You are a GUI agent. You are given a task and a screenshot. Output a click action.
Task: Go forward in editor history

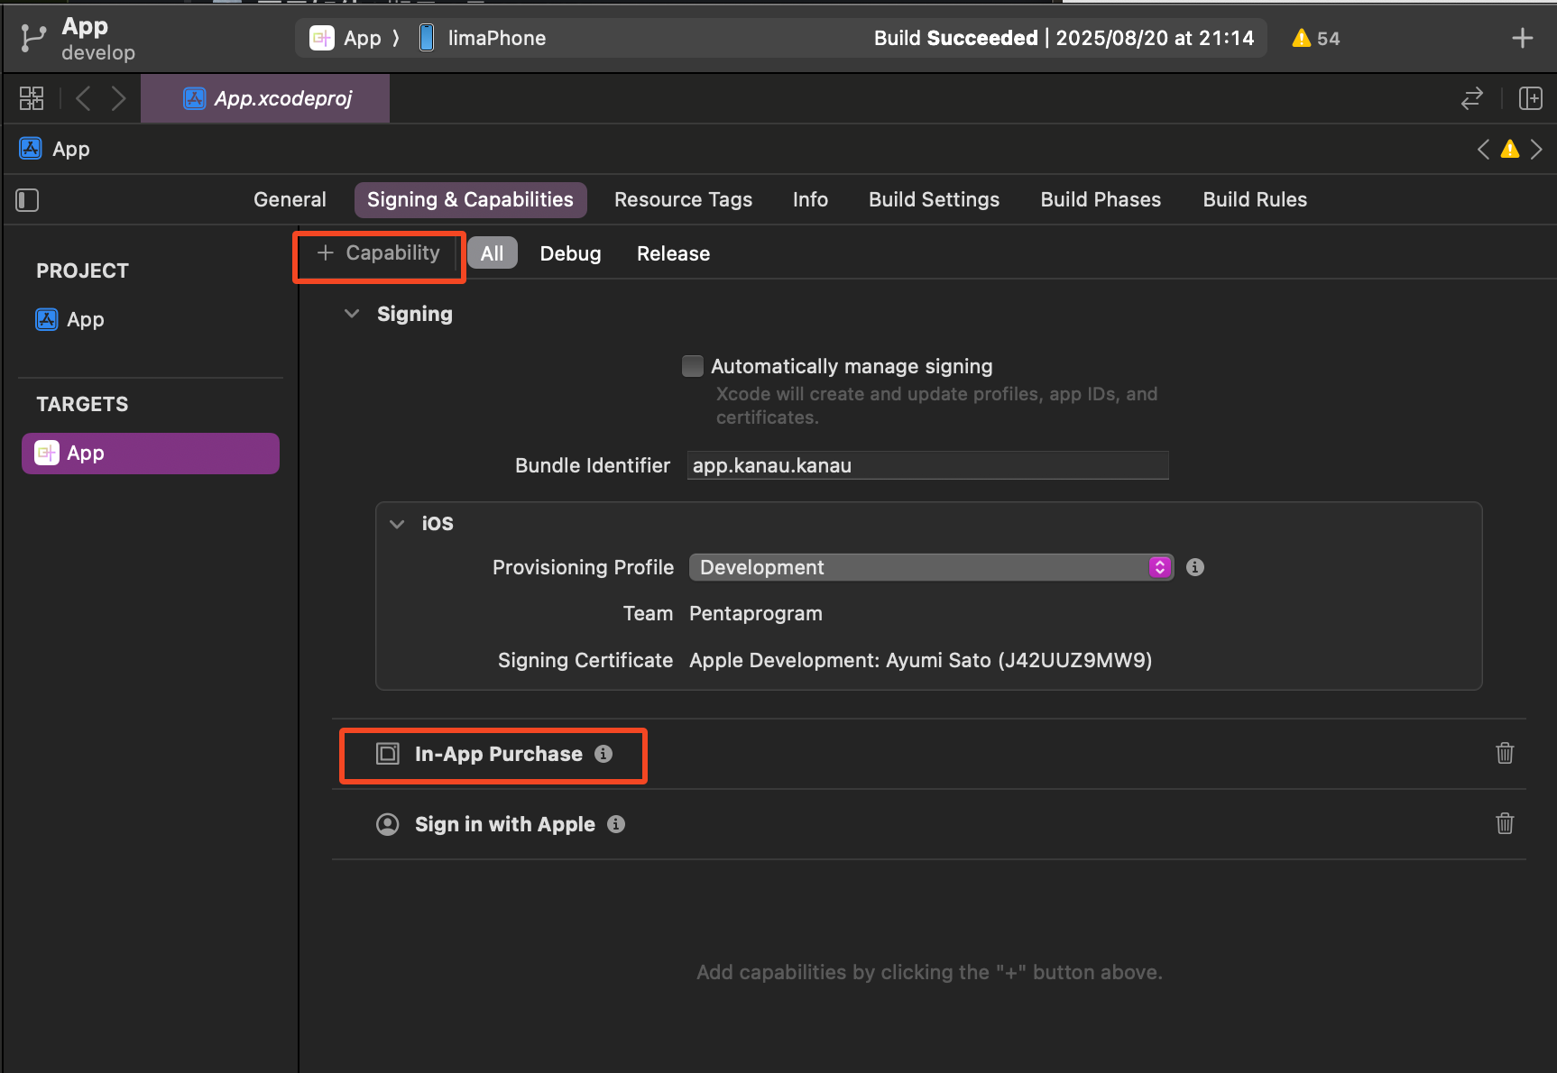[118, 98]
